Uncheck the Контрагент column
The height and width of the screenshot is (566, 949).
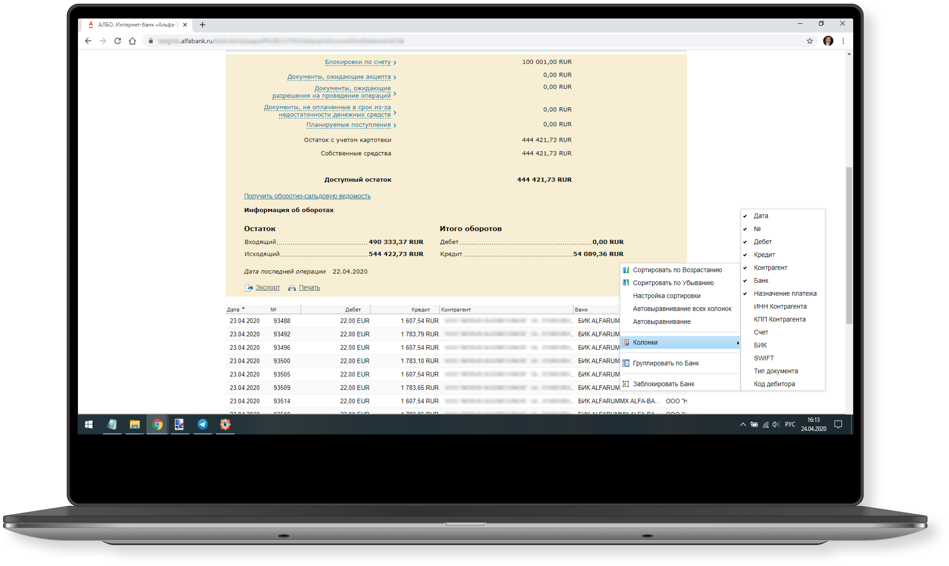(782, 268)
